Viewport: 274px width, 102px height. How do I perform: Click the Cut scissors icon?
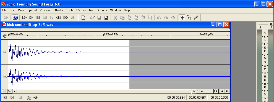(115, 17)
